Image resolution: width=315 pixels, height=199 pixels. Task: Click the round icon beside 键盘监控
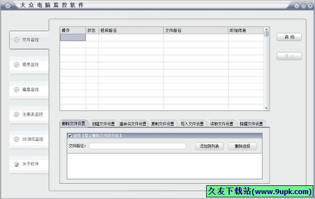pyautogui.click(x=16, y=90)
